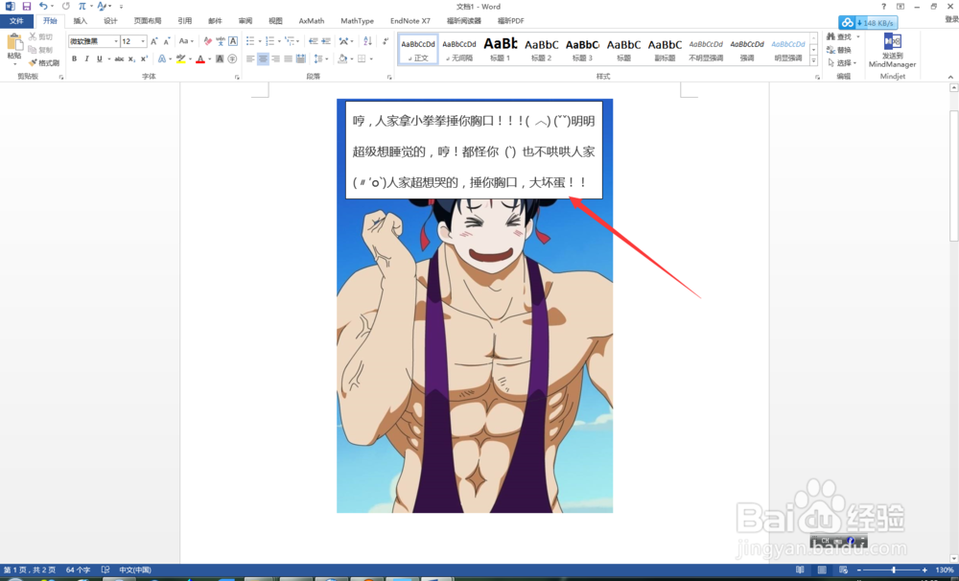Open the Select (选择) dropdown
This screenshot has width=959, height=581.
coord(842,62)
